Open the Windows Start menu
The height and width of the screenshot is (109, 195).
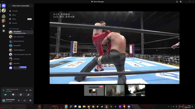point(66,107)
